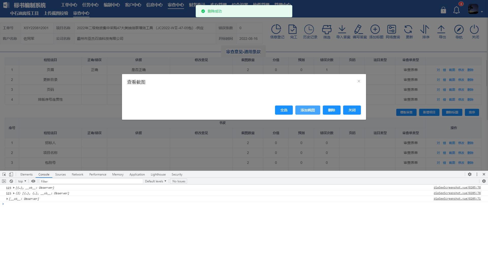Open 编写答案 pencil icon
This screenshot has width=488, height=263.
point(359,29)
